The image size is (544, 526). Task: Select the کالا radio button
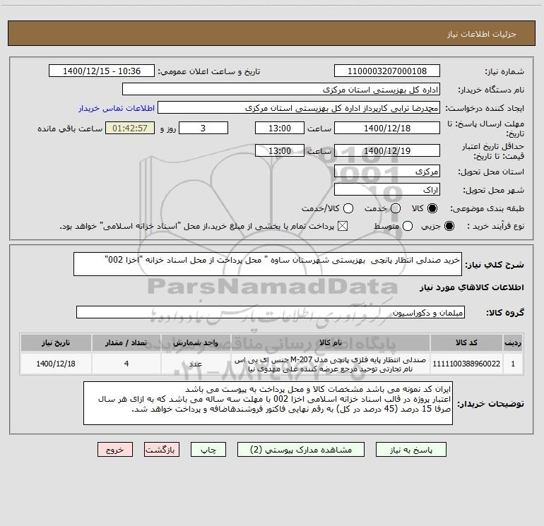point(432,208)
